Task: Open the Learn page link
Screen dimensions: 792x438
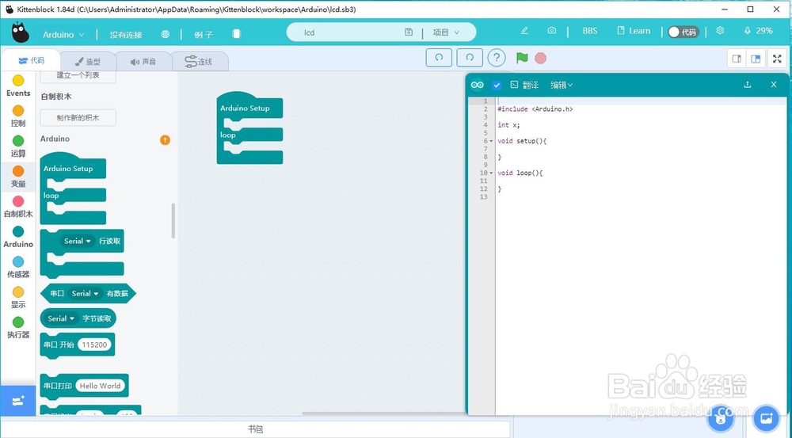Action: [634, 31]
